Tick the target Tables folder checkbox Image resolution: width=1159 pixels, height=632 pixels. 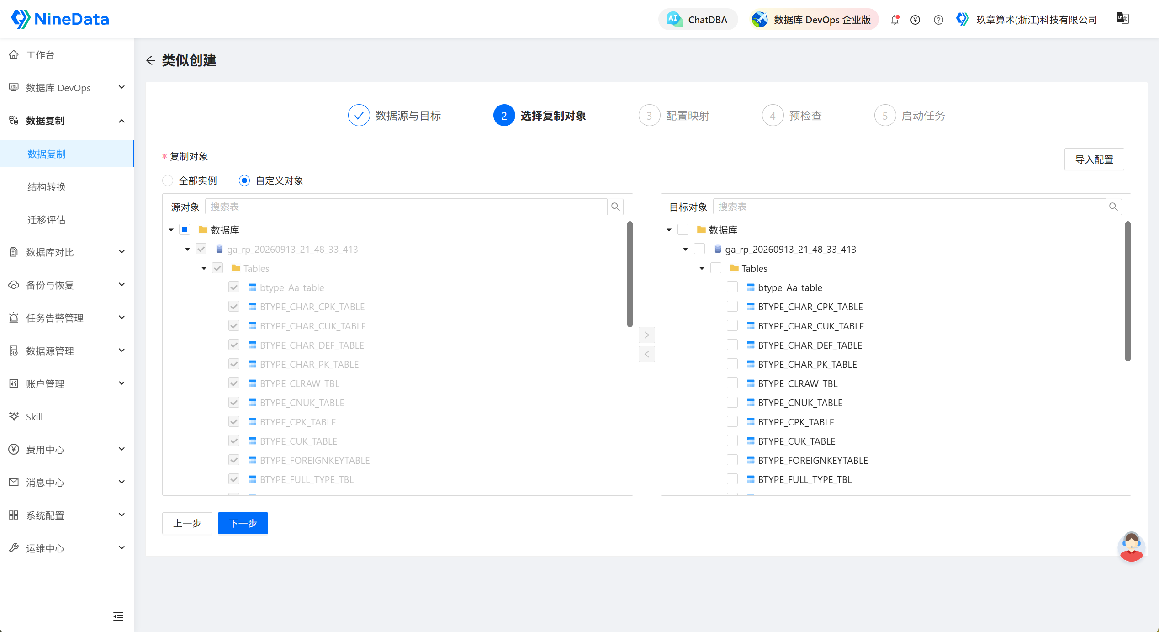715,268
